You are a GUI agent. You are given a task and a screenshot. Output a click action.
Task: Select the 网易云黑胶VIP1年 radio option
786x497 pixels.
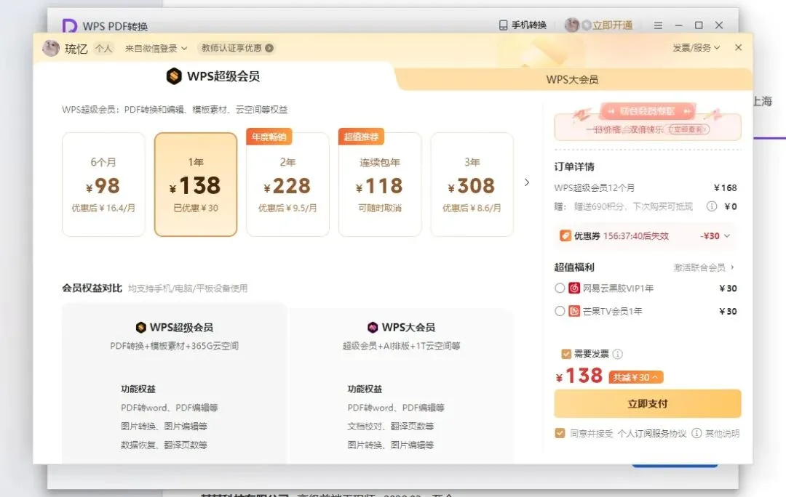(x=560, y=288)
